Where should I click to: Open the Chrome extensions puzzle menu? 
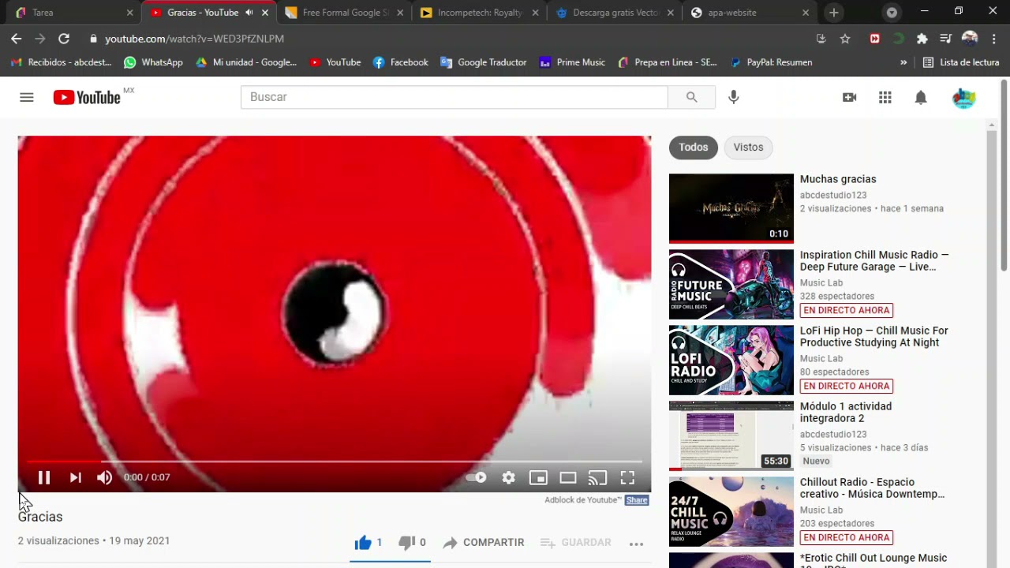[922, 39]
